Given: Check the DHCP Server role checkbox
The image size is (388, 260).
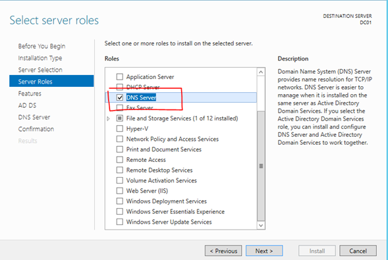Looking at the screenshot, I should point(120,88).
